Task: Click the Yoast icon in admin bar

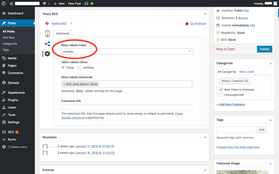Action: (x=86, y=4)
